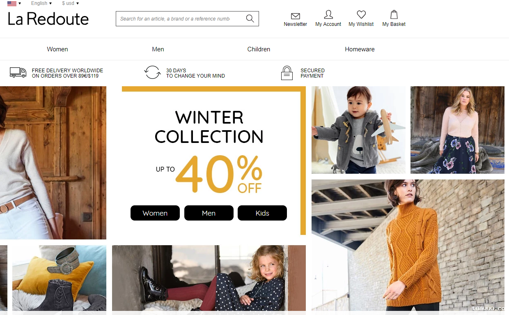Open My Account profile icon
This screenshot has width=509, height=315.
point(328,15)
